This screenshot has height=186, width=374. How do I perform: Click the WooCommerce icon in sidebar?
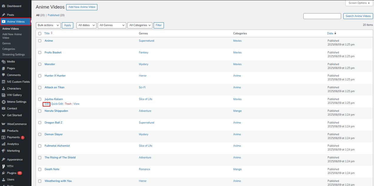coord(4,124)
